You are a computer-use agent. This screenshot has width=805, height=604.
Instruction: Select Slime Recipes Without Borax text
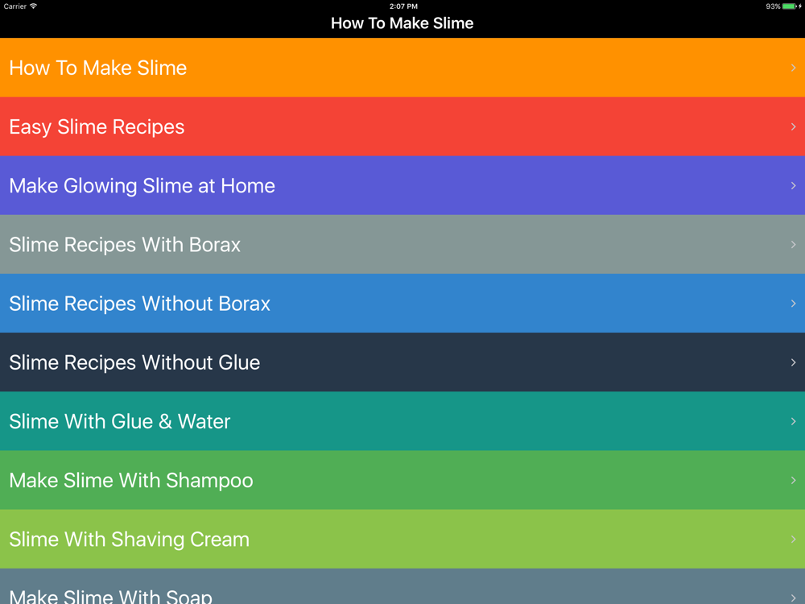[139, 304]
